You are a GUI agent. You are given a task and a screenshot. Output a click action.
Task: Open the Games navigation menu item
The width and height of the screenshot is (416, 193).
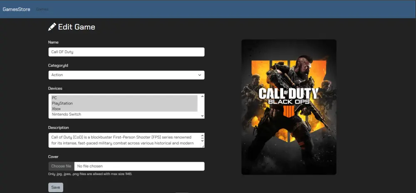tap(42, 9)
